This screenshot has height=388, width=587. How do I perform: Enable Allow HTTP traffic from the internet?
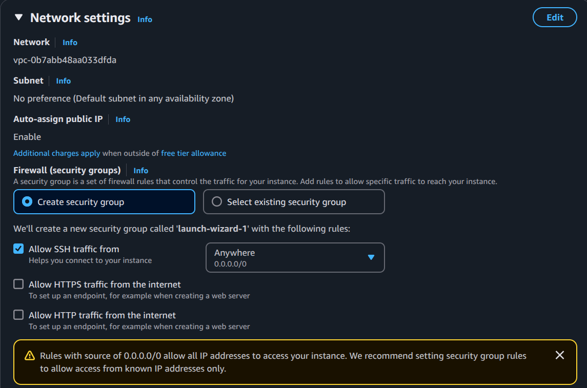(x=18, y=315)
